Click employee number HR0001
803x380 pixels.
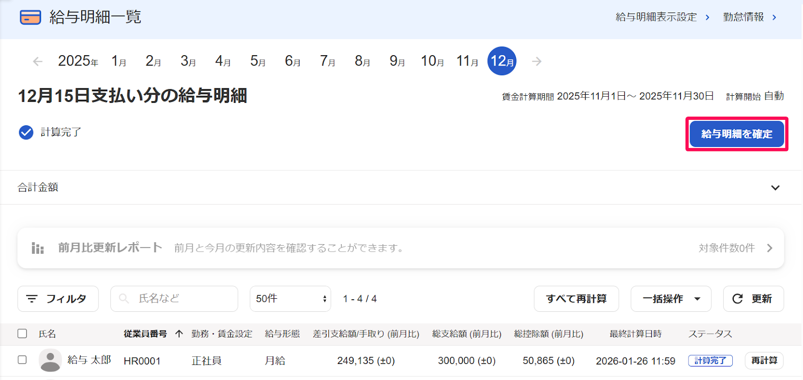[x=142, y=361]
